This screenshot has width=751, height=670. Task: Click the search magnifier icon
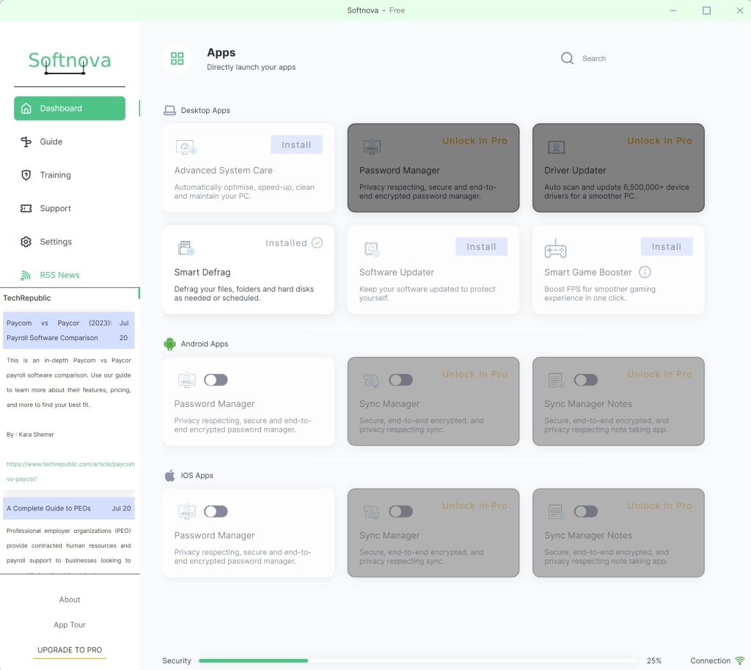567,59
